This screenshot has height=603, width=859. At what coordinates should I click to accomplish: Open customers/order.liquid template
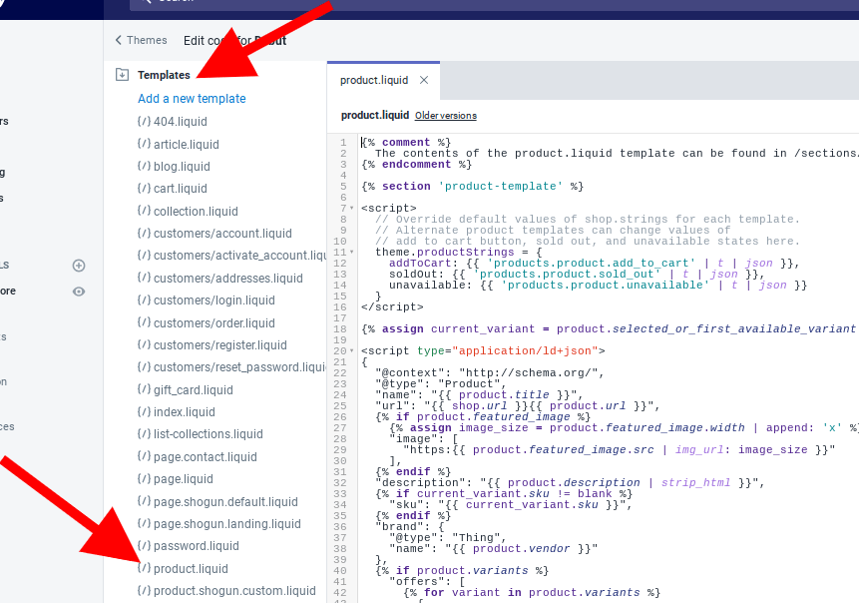[206, 322]
